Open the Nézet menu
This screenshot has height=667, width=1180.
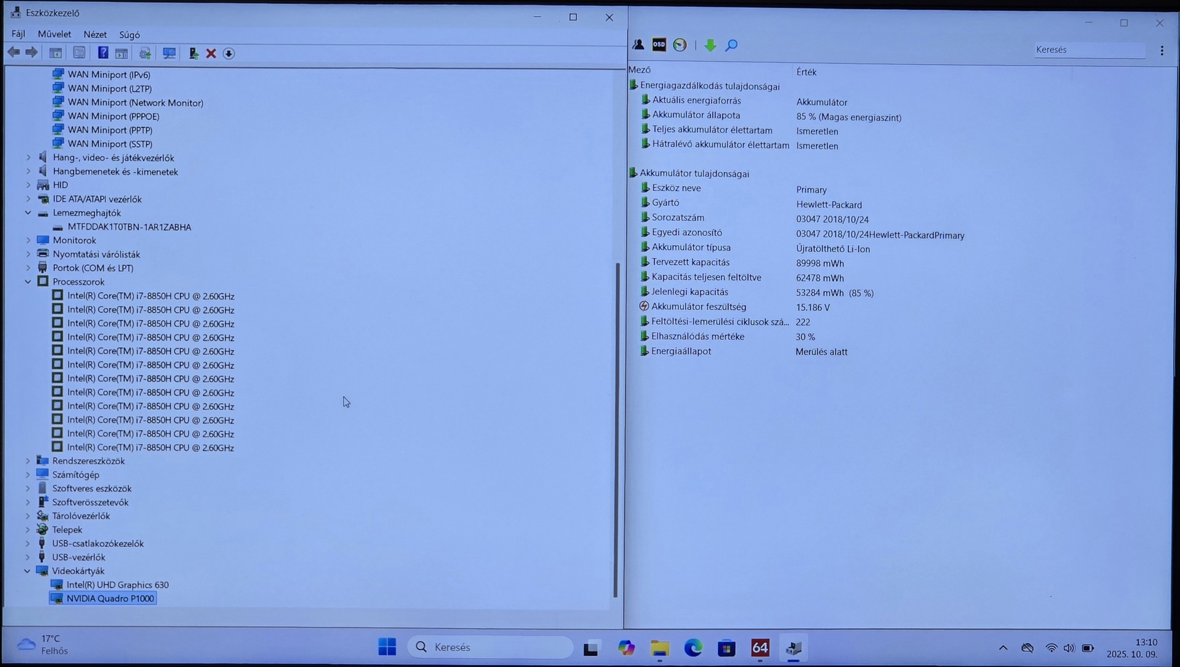click(95, 34)
